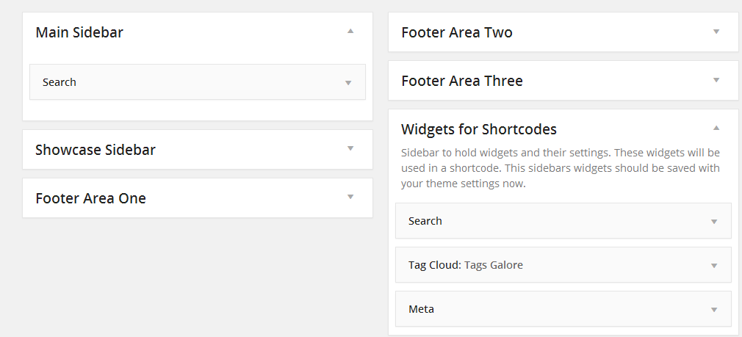Open Search widget arrow in Widgets for Shortcodes
Viewport: 742px width, 337px height.
pyautogui.click(x=714, y=222)
